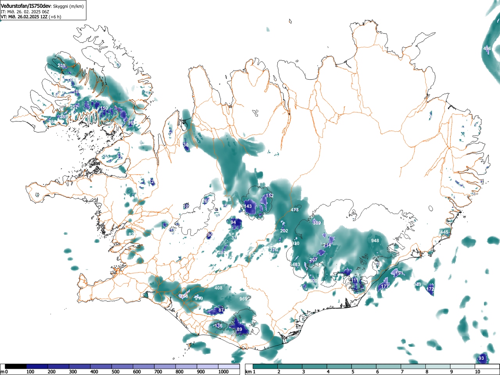Click the '445' value on the east coast

click(x=444, y=232)
